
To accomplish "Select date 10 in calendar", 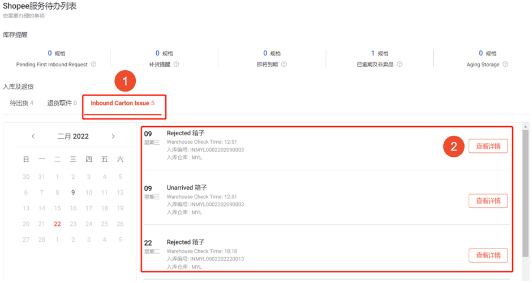I will (88, 192).
